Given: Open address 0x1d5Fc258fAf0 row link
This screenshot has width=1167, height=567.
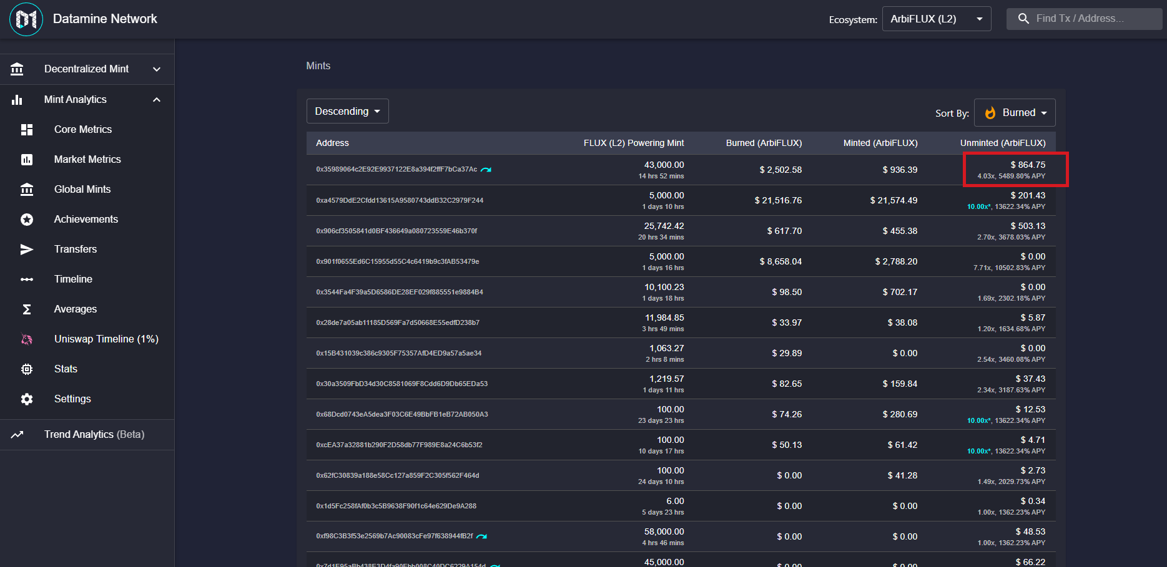Looking at the screenshot, I should click(396, 506).
